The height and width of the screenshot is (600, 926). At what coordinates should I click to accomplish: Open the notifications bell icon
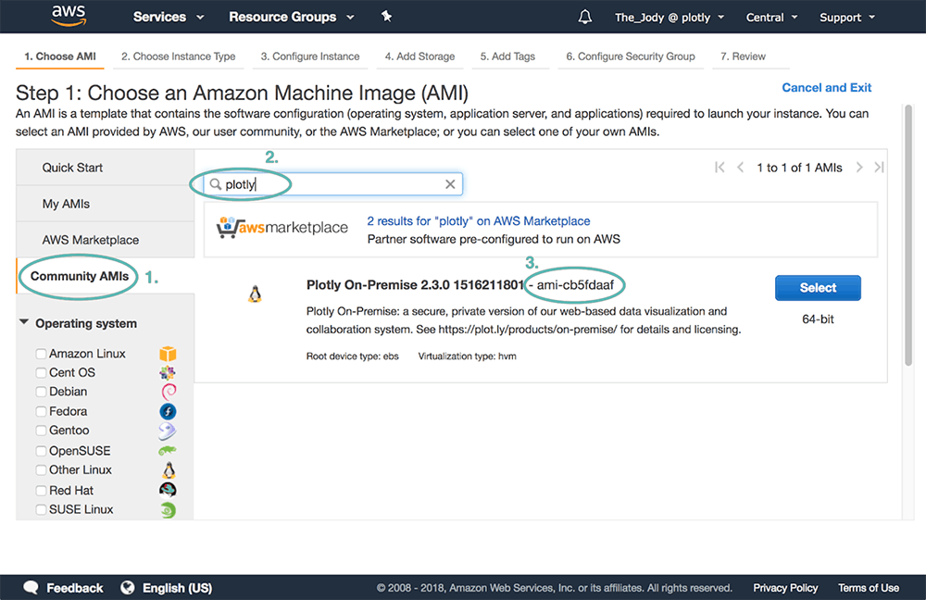[x=584, y=17]
